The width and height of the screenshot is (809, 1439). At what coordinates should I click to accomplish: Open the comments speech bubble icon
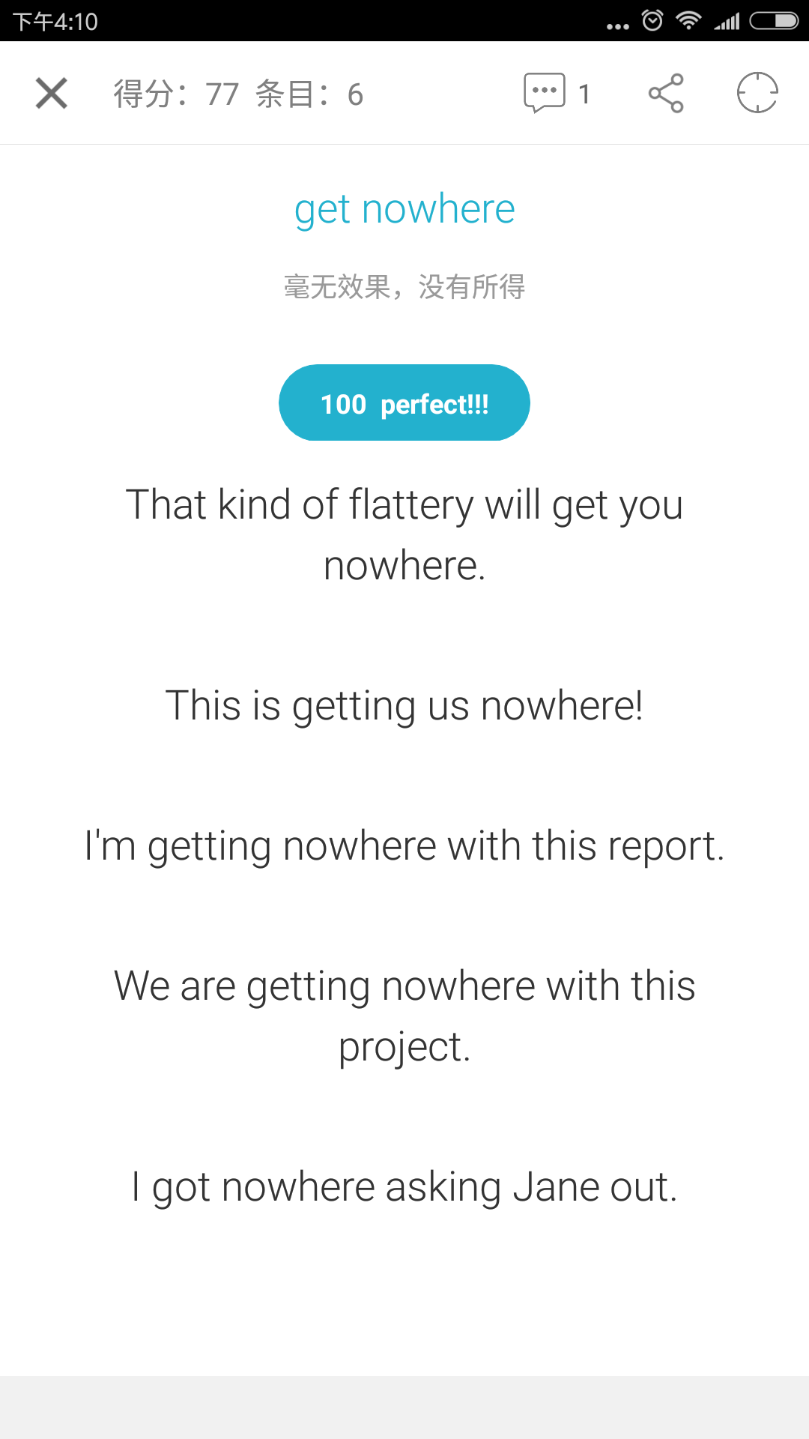pos(544,93)
